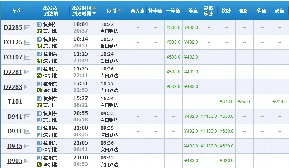The image size is (289, 168).
Task: Click the 硬卧 column header
Action: tap(244, 11)
